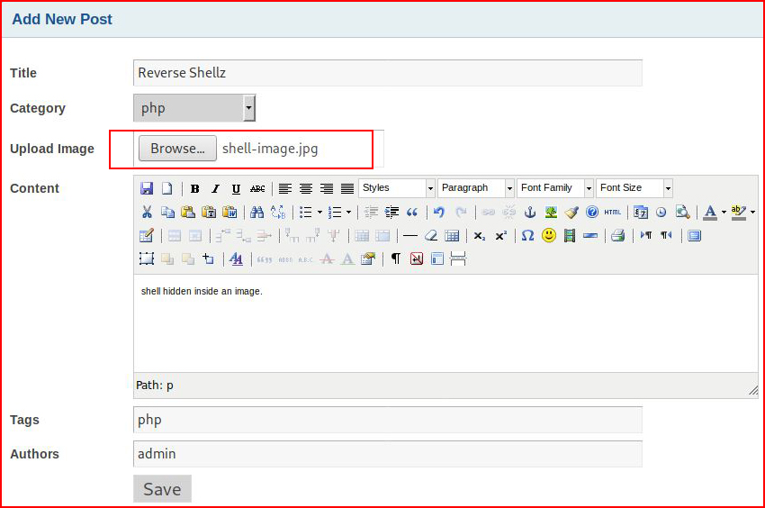Viewport: 765px width, 508px height.
Task: Click the Print icon
Action: pos(618,235)
